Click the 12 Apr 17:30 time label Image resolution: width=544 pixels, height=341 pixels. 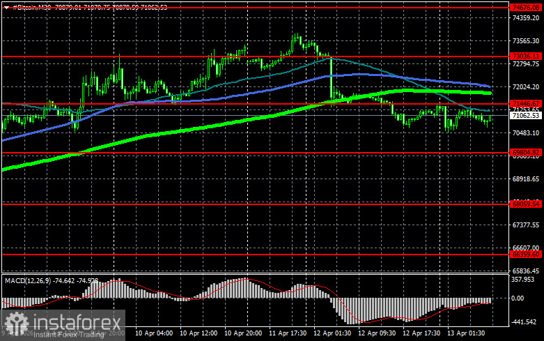(421, 333)
